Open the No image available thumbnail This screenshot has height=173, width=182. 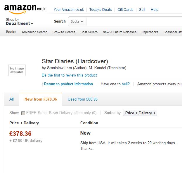pos(17,70)
